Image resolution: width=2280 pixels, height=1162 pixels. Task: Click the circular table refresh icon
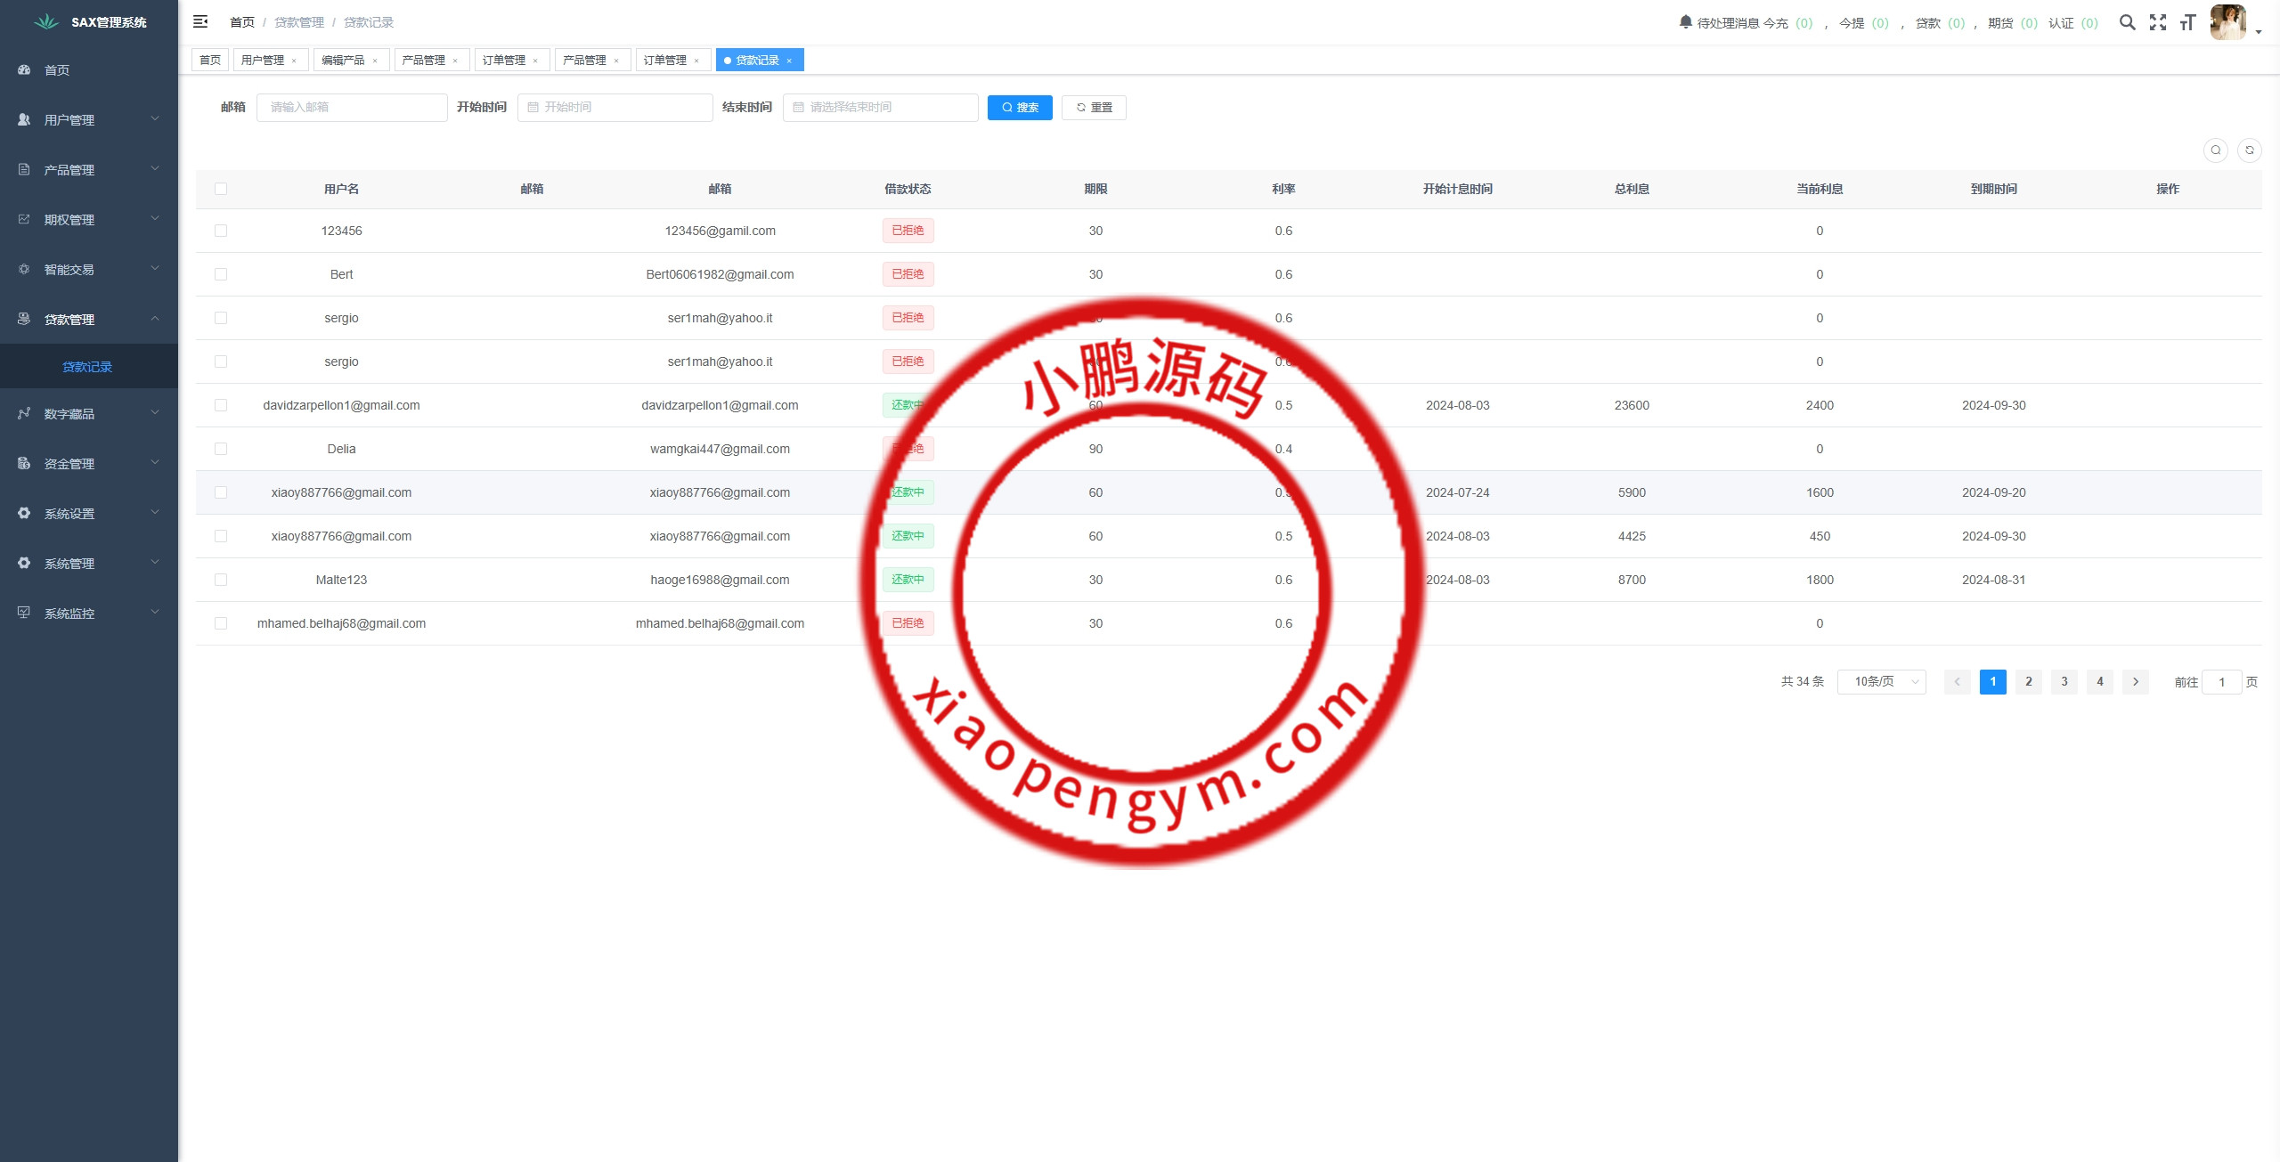click(2249, 150)
